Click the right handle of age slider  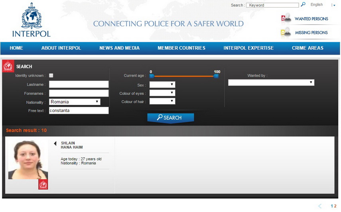(216, 76)
